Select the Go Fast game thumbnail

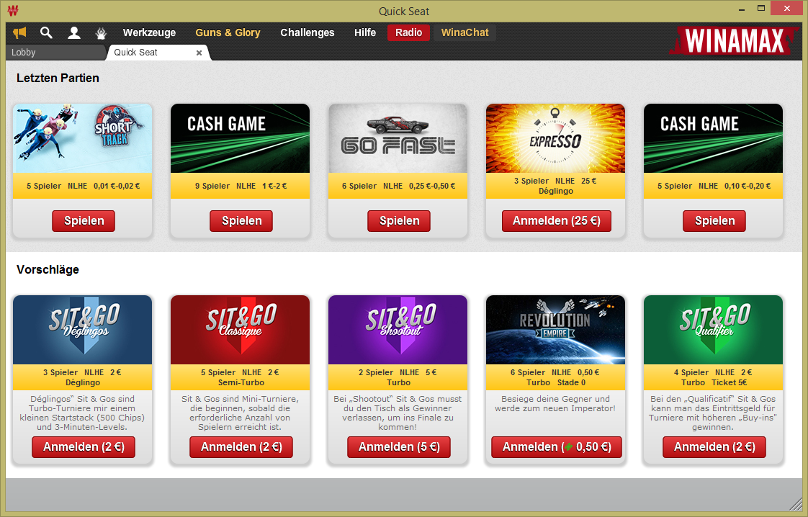click(x=398, y=138)
